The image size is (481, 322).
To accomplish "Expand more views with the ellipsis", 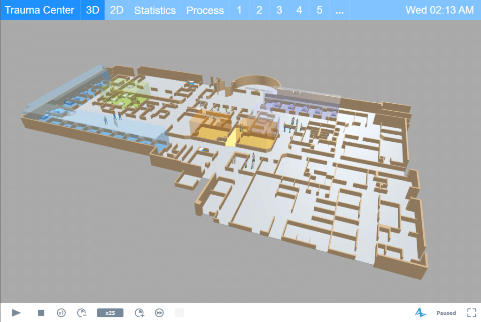I will (x=339, y=10).
